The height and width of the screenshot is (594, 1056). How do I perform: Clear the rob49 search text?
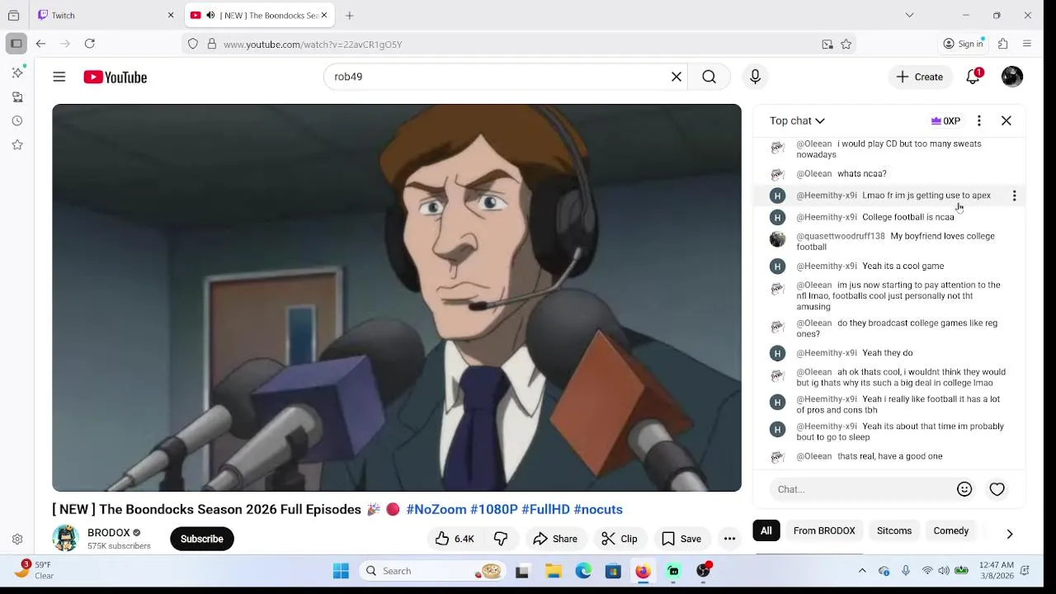676,77
